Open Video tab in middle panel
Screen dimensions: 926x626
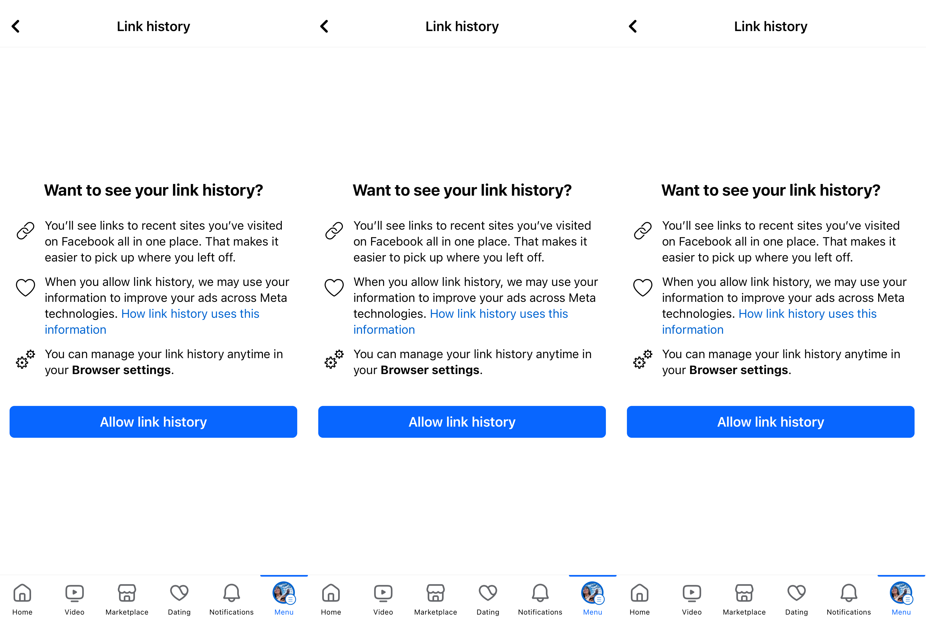click(x=383, y=599)
